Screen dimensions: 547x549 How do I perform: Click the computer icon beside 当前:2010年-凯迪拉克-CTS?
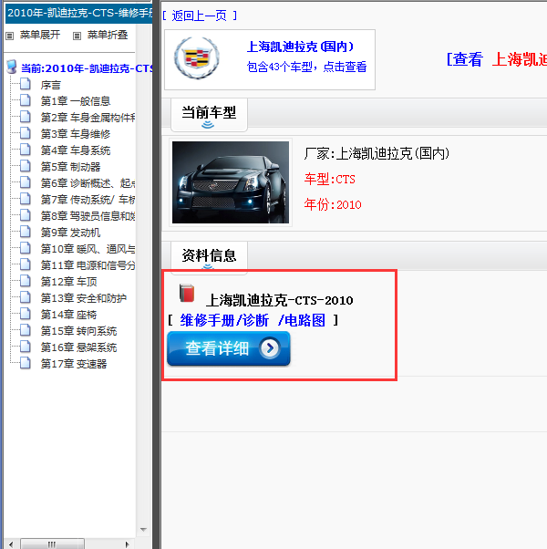point(12,67)
